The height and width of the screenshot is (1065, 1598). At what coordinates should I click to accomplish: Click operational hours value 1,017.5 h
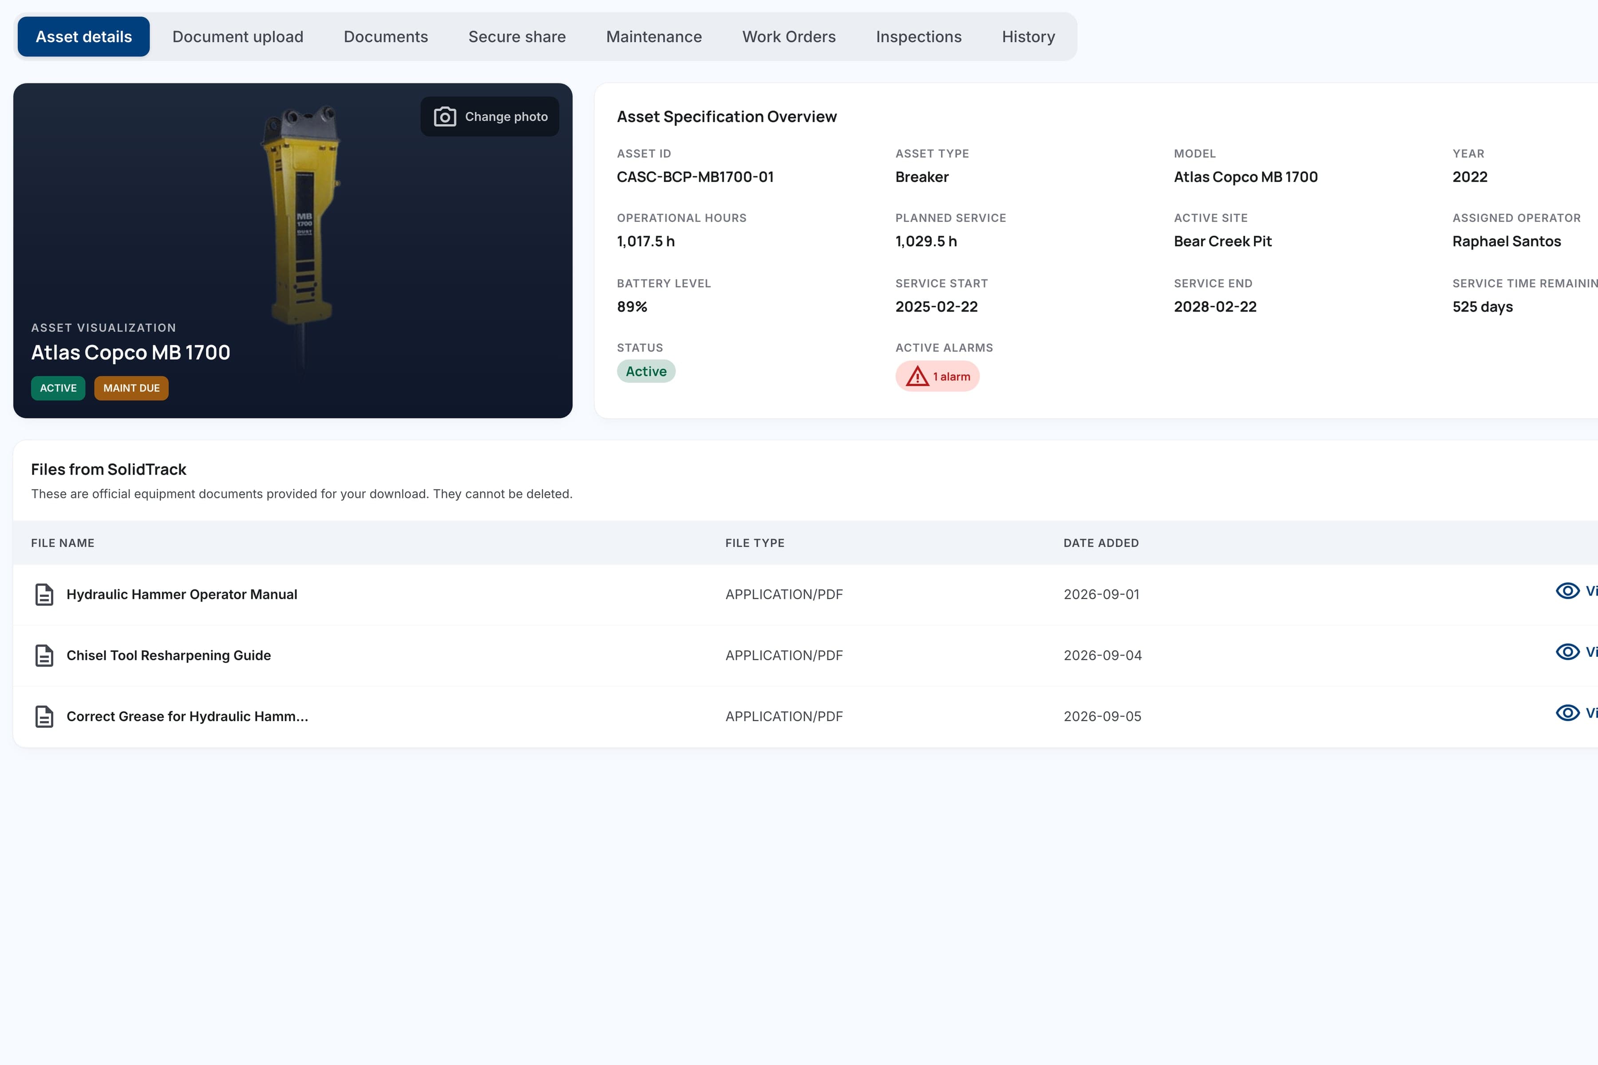coord(645,242)
